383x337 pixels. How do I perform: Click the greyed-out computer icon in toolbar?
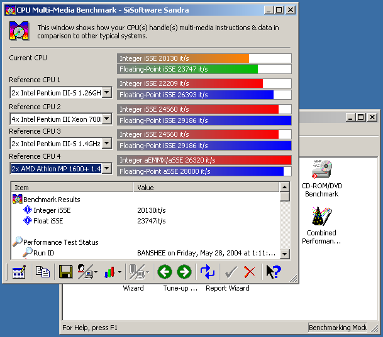pyautogui.click(x=137, y=272)
